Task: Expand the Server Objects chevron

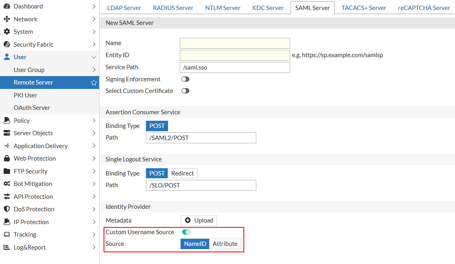Action: 94,133
